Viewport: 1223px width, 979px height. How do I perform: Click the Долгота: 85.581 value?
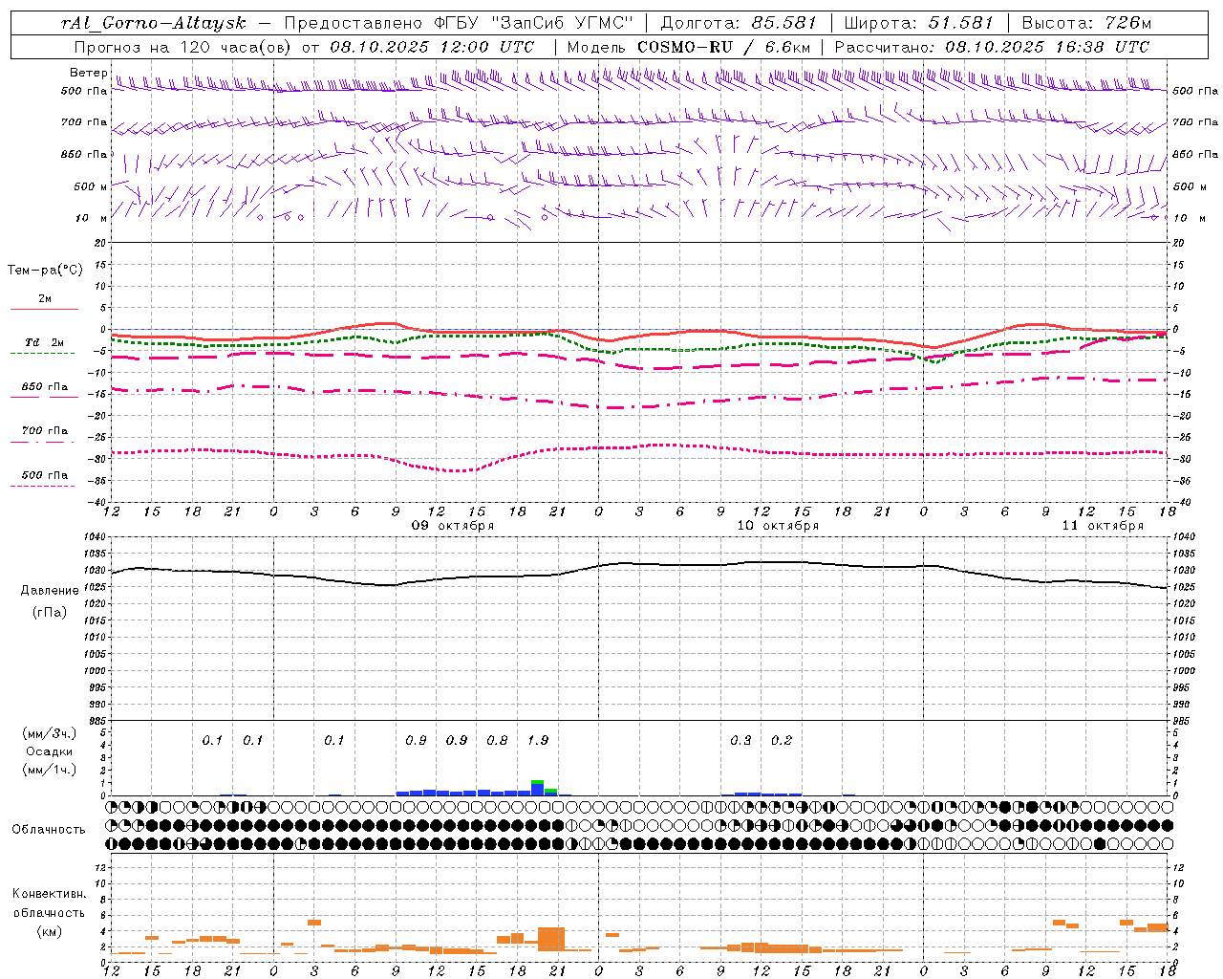point(740,22)
